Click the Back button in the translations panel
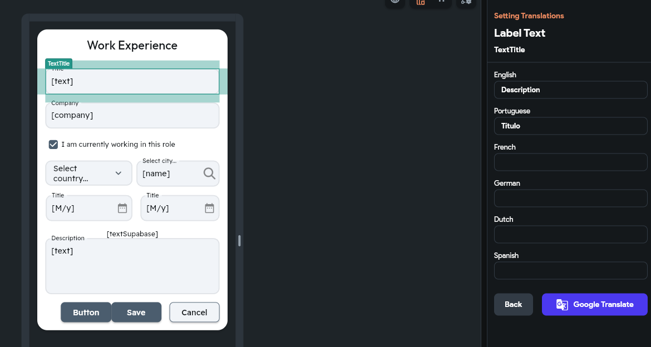 (513, 304)
